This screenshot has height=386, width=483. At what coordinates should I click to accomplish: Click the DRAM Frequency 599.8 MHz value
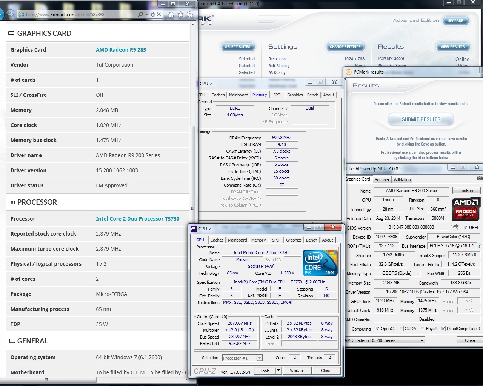point(281,138)
